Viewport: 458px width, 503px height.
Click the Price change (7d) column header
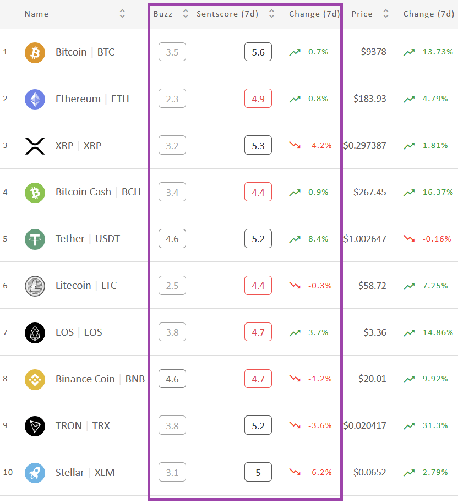point(429,14)
